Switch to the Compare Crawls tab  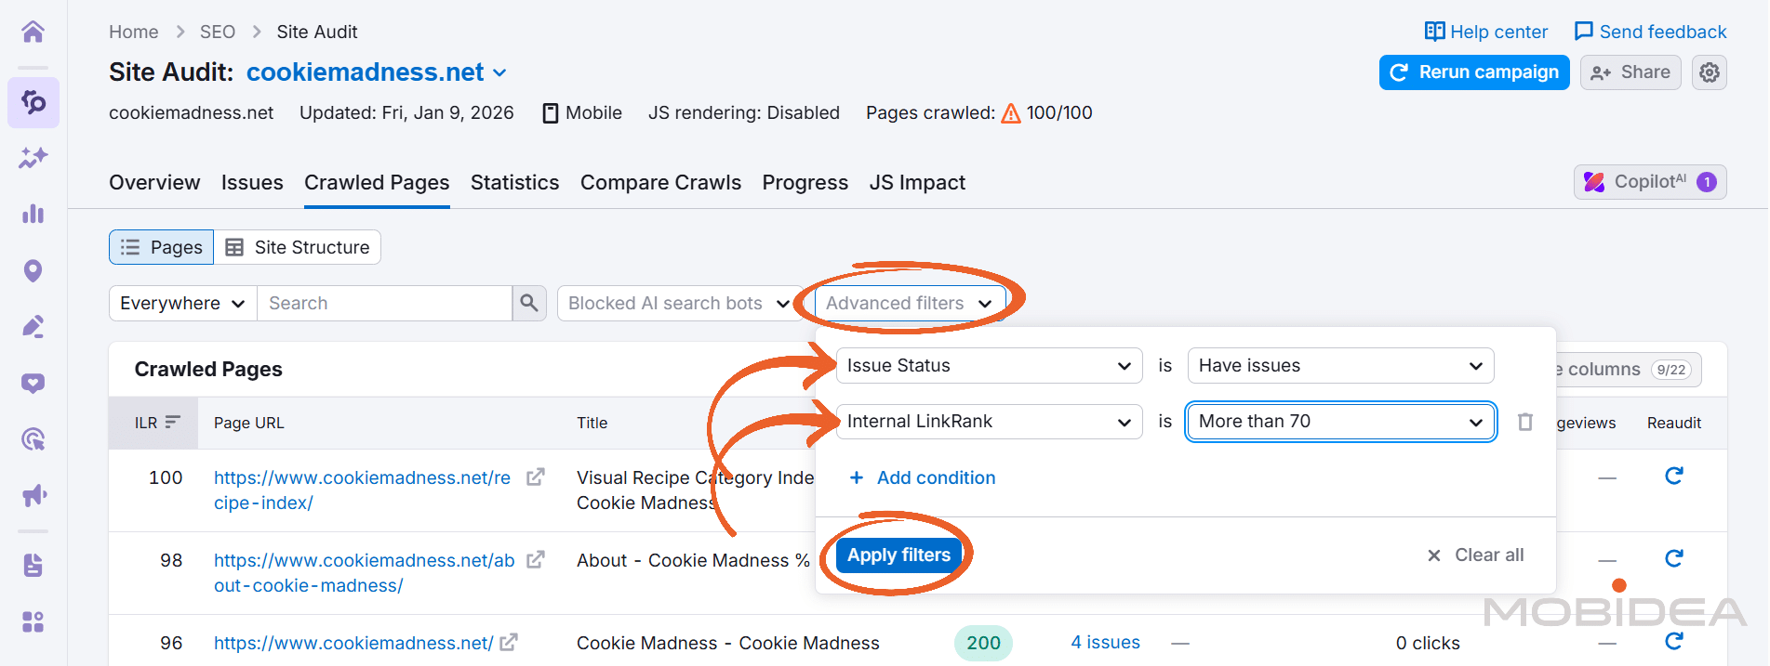(x=660, y=183)
